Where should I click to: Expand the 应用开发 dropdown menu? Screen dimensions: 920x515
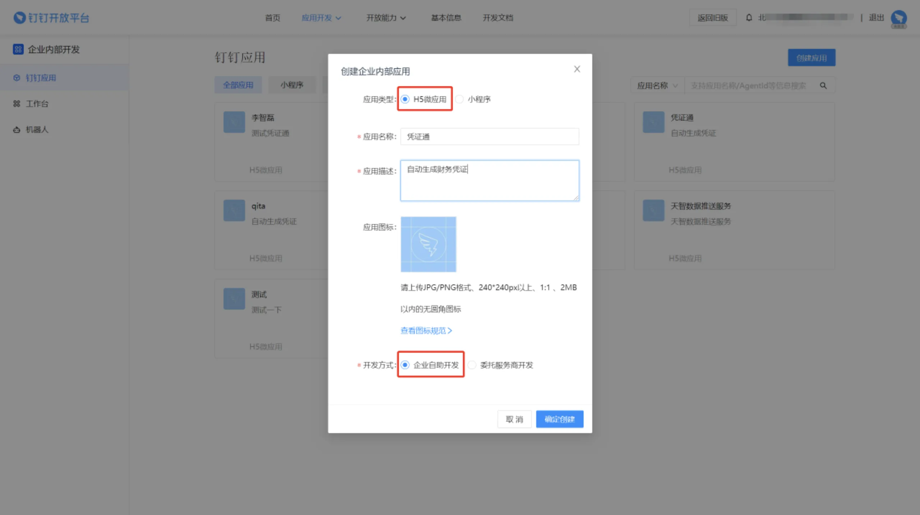pyautogui.click(x=321, y=18)
